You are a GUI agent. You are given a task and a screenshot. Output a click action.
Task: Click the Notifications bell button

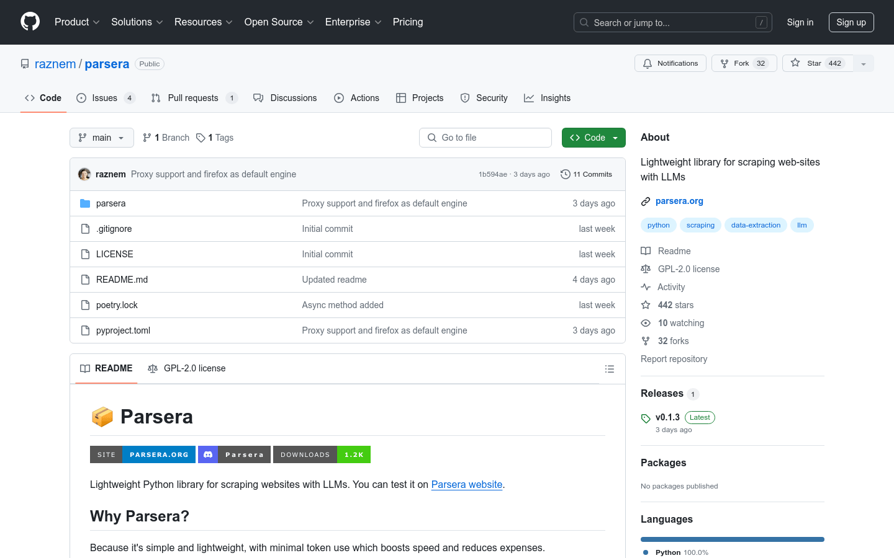[670, 63]
